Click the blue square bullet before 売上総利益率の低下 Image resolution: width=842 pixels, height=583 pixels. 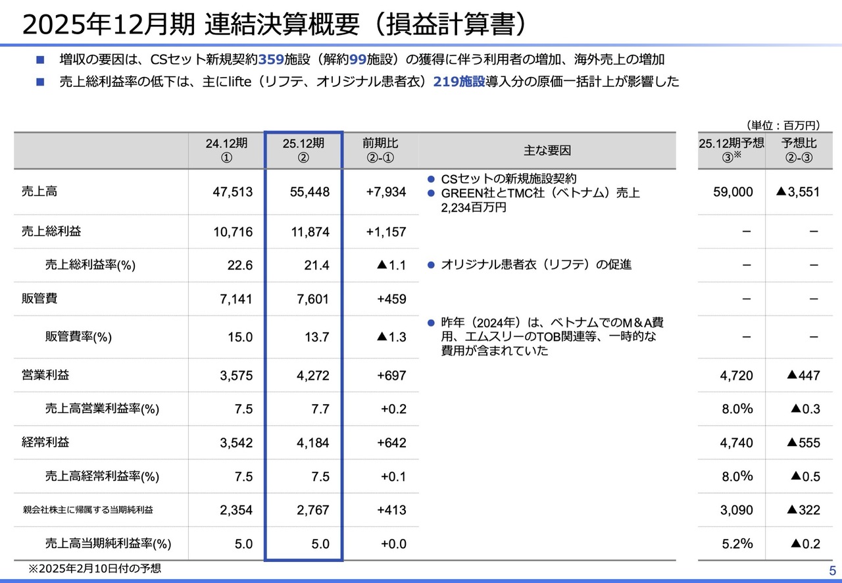coord(40,82)
